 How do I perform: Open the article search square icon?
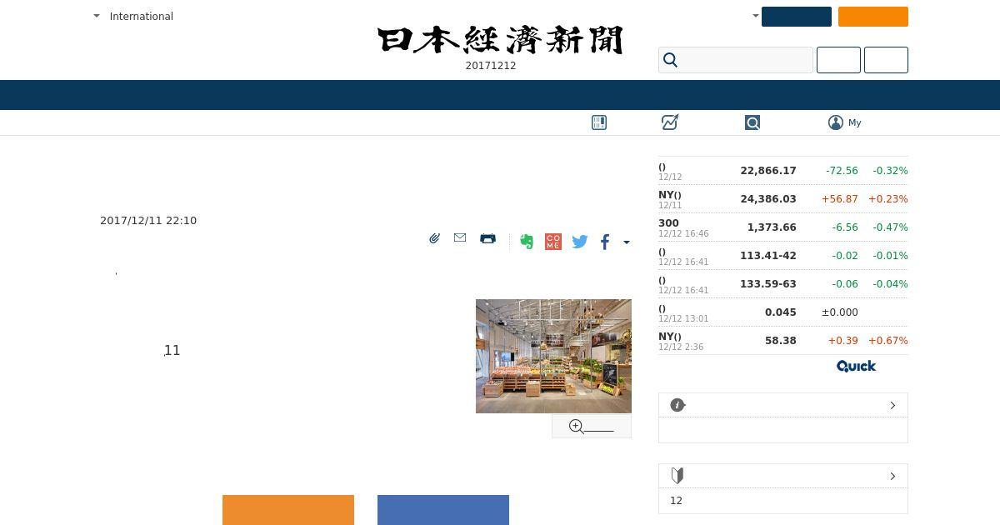752,122
